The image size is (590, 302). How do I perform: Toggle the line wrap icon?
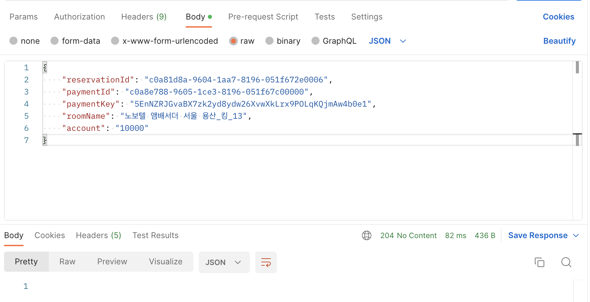coord(266,262)
